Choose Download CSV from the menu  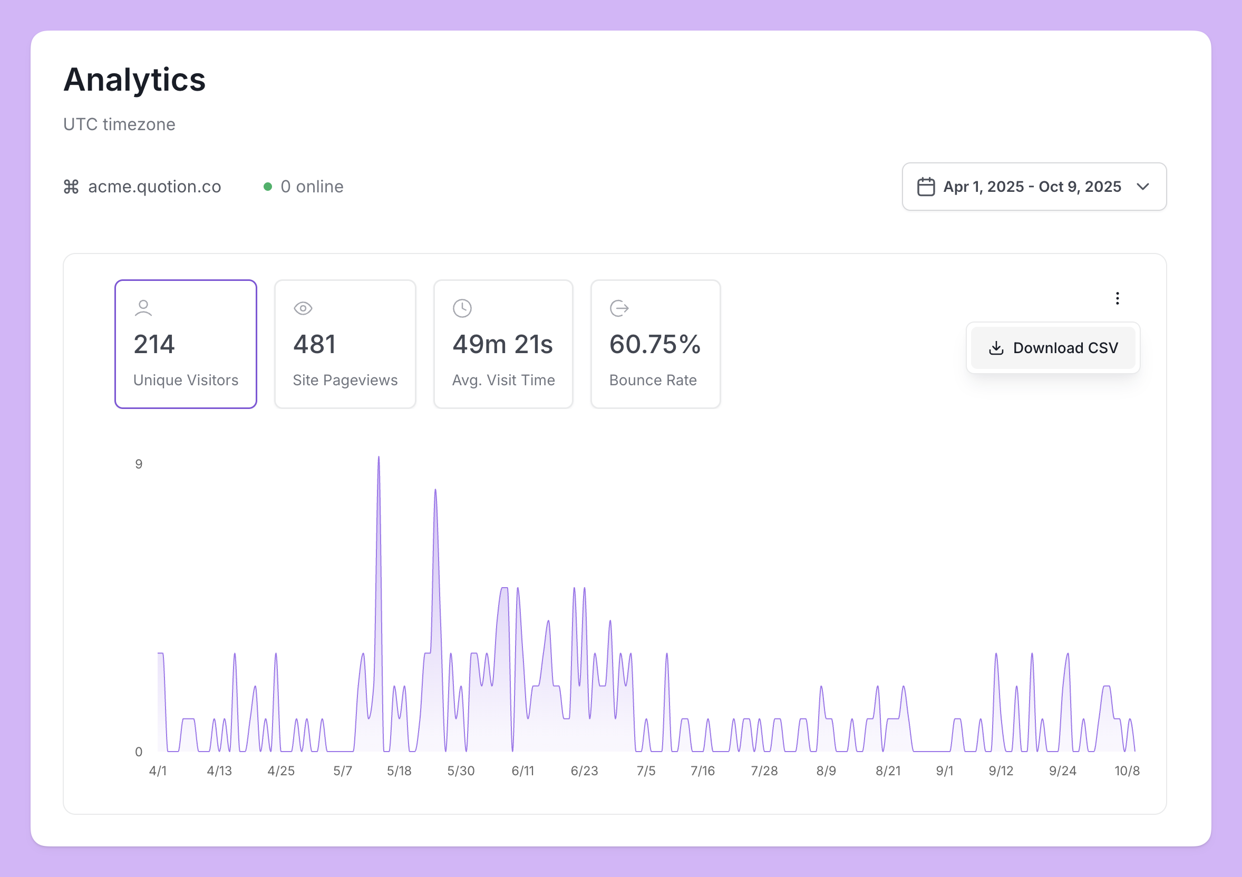1053,348
